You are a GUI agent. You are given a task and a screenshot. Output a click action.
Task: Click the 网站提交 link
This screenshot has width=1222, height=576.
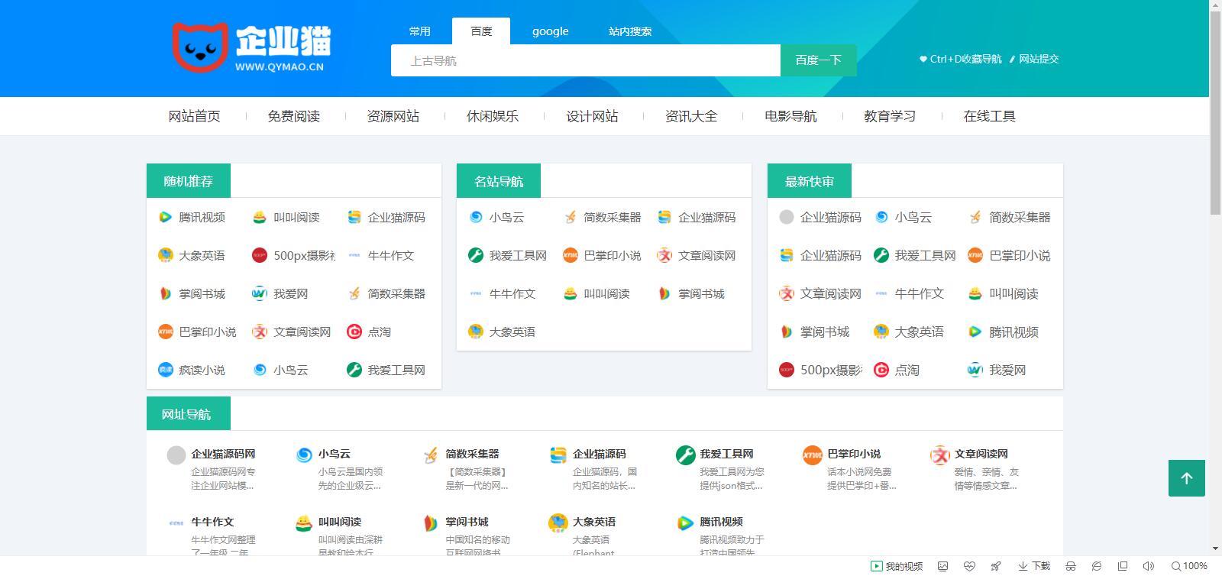click(1038, 59)
